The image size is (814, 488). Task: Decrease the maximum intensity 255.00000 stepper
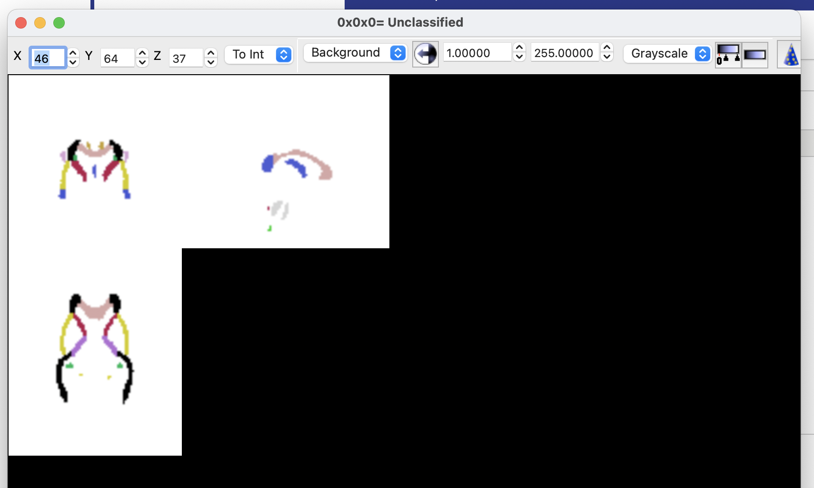tap(607, 57)
